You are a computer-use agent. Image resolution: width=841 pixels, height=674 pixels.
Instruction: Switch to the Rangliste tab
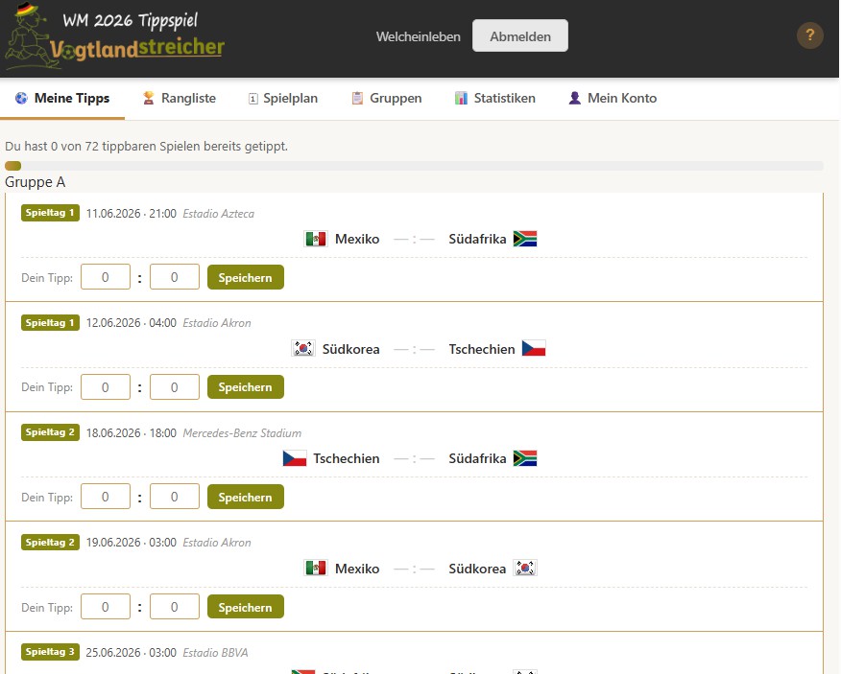tap(180, 99)
